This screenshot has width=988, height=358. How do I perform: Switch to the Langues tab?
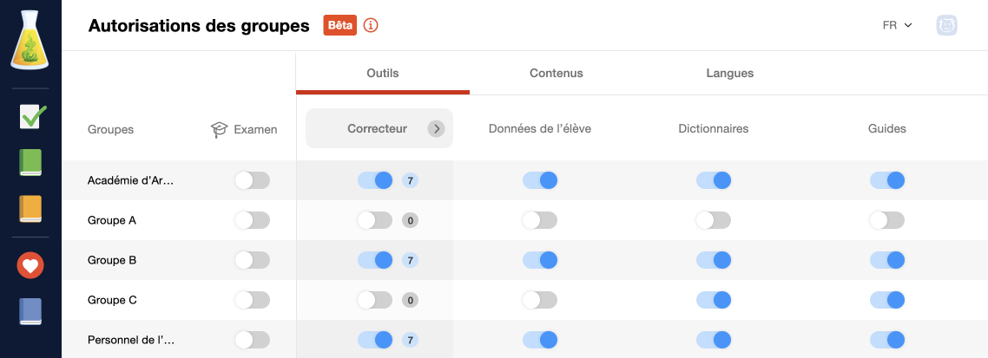click(x=729, y=73)
